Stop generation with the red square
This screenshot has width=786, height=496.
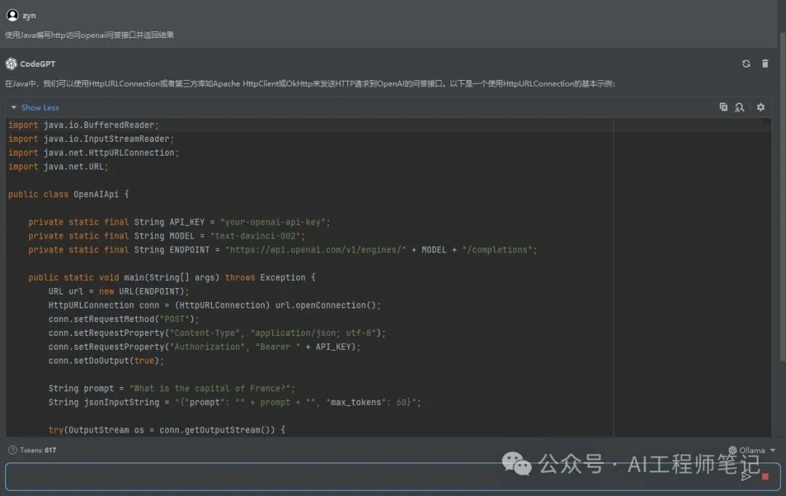(x=765, y=476)
